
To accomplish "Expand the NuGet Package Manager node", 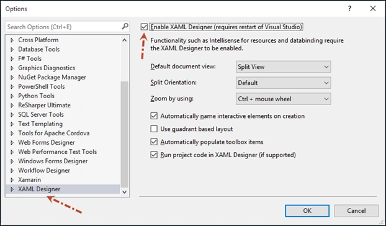I will pos(12,78).
